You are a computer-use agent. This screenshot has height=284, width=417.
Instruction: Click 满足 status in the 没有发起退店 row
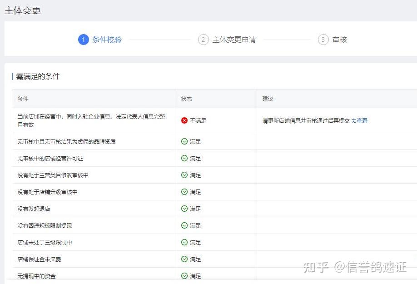[195, 209]
